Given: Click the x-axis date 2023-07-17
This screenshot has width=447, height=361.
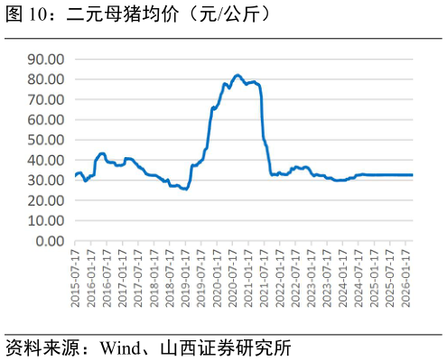Looking at the screenshot, I should (x=327, y=278).
